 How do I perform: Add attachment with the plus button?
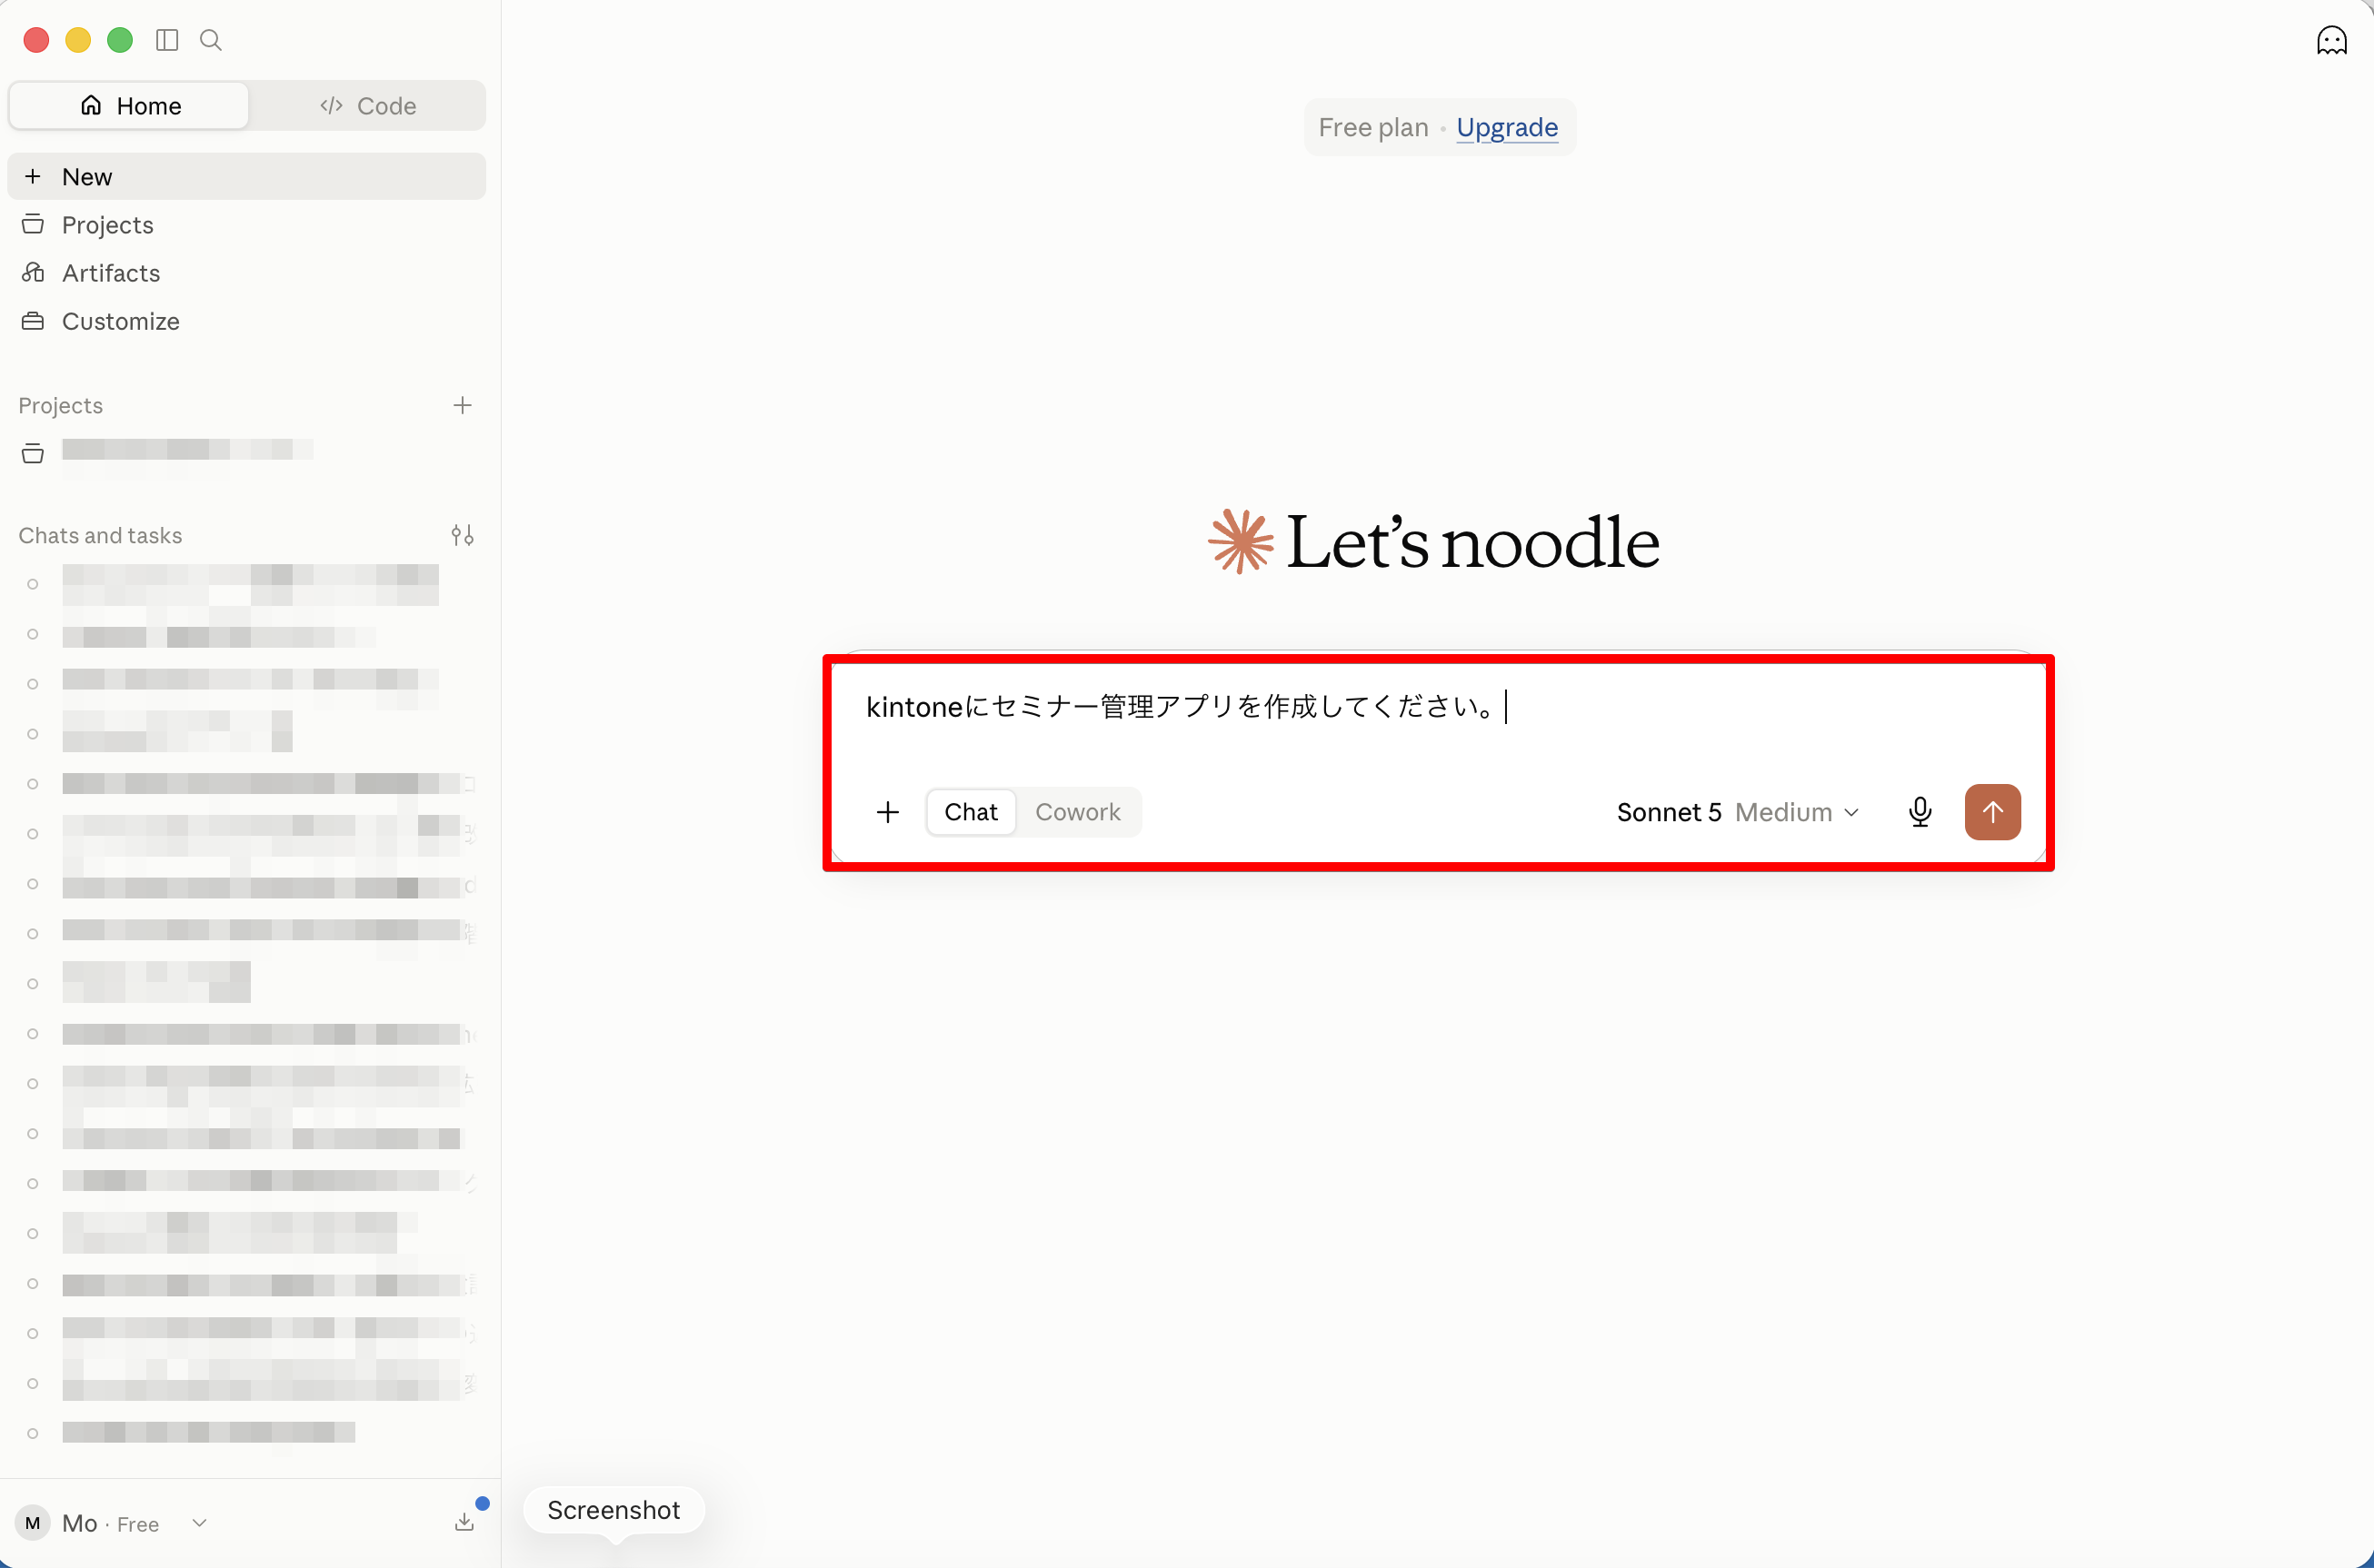coord(887,812)
